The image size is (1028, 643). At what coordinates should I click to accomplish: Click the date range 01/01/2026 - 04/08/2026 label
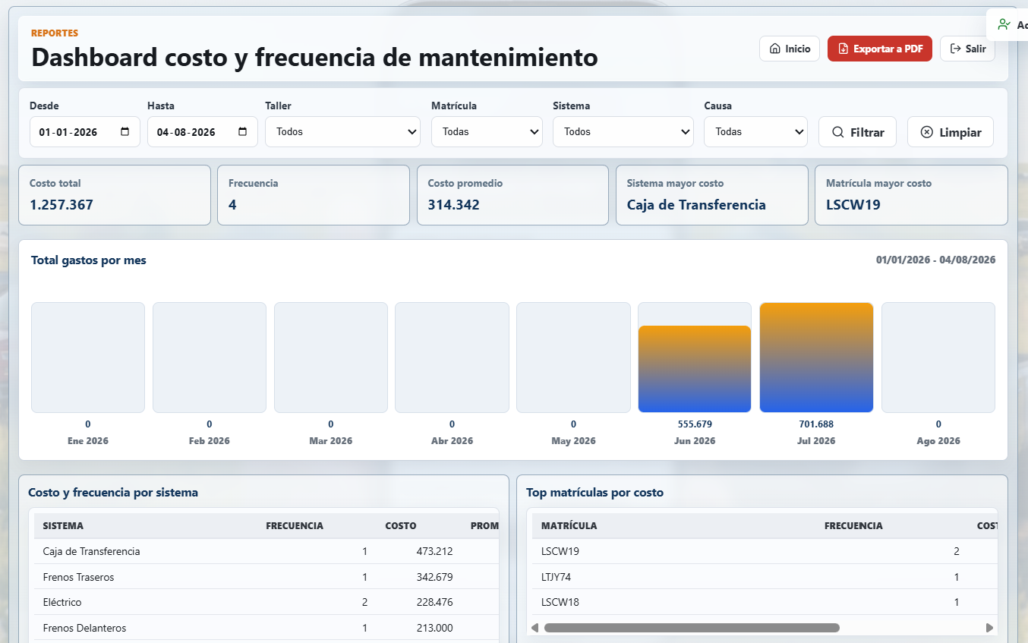pos(935,260)
